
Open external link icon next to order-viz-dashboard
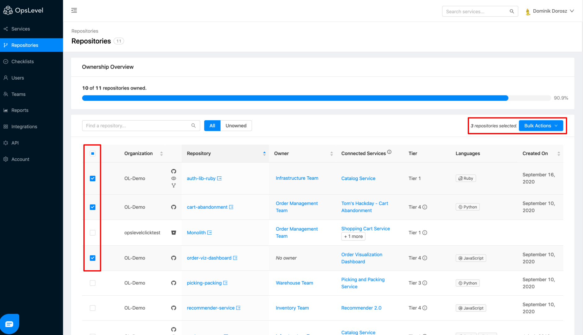pos(235,258)
